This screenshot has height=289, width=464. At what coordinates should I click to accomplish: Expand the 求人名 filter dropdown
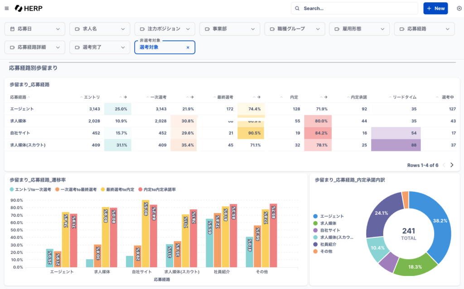click(123, 29)
